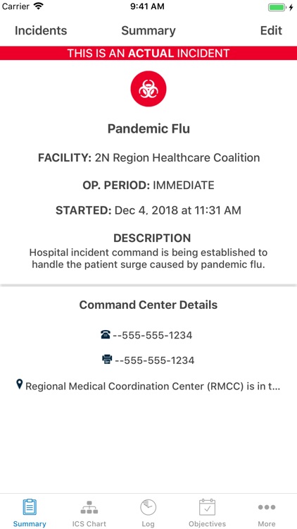Tap the fax machine icon
Screen dimensions: 297x529
[x=107, y=360]
